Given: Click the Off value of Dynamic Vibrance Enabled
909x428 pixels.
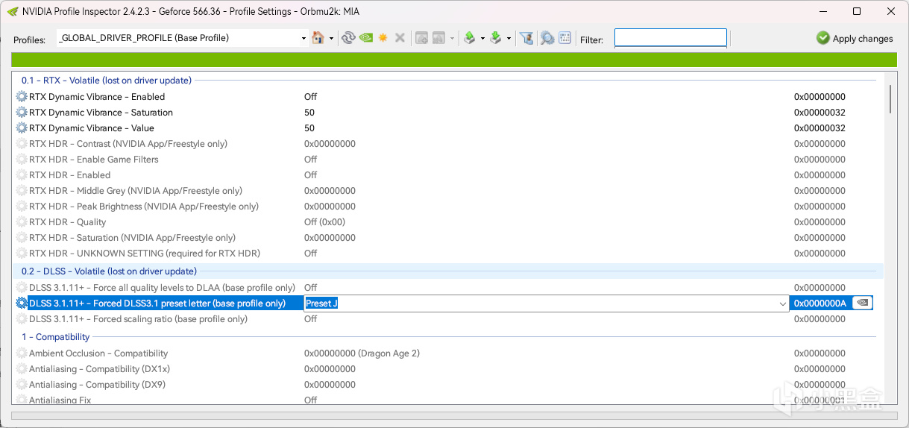Looking at the screenshot, I should (x=310, y=97).
